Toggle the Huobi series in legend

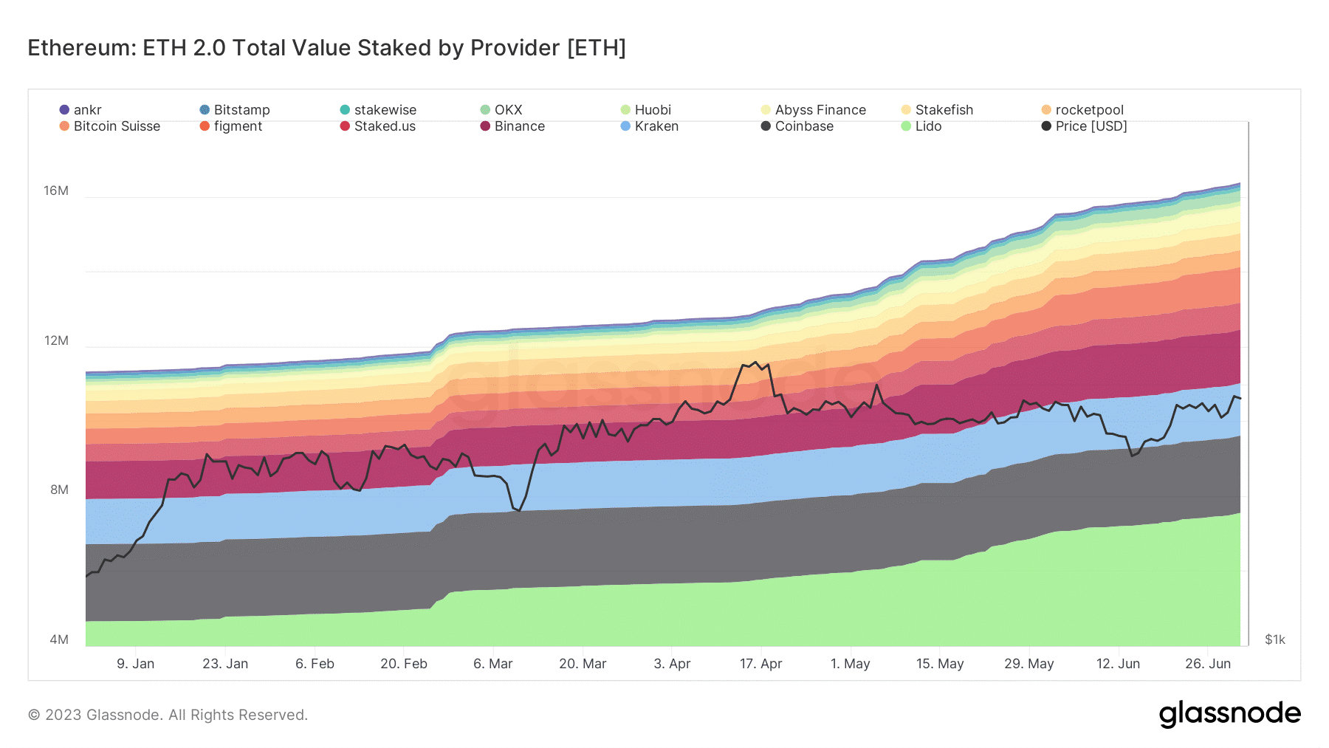pos(646,110)
